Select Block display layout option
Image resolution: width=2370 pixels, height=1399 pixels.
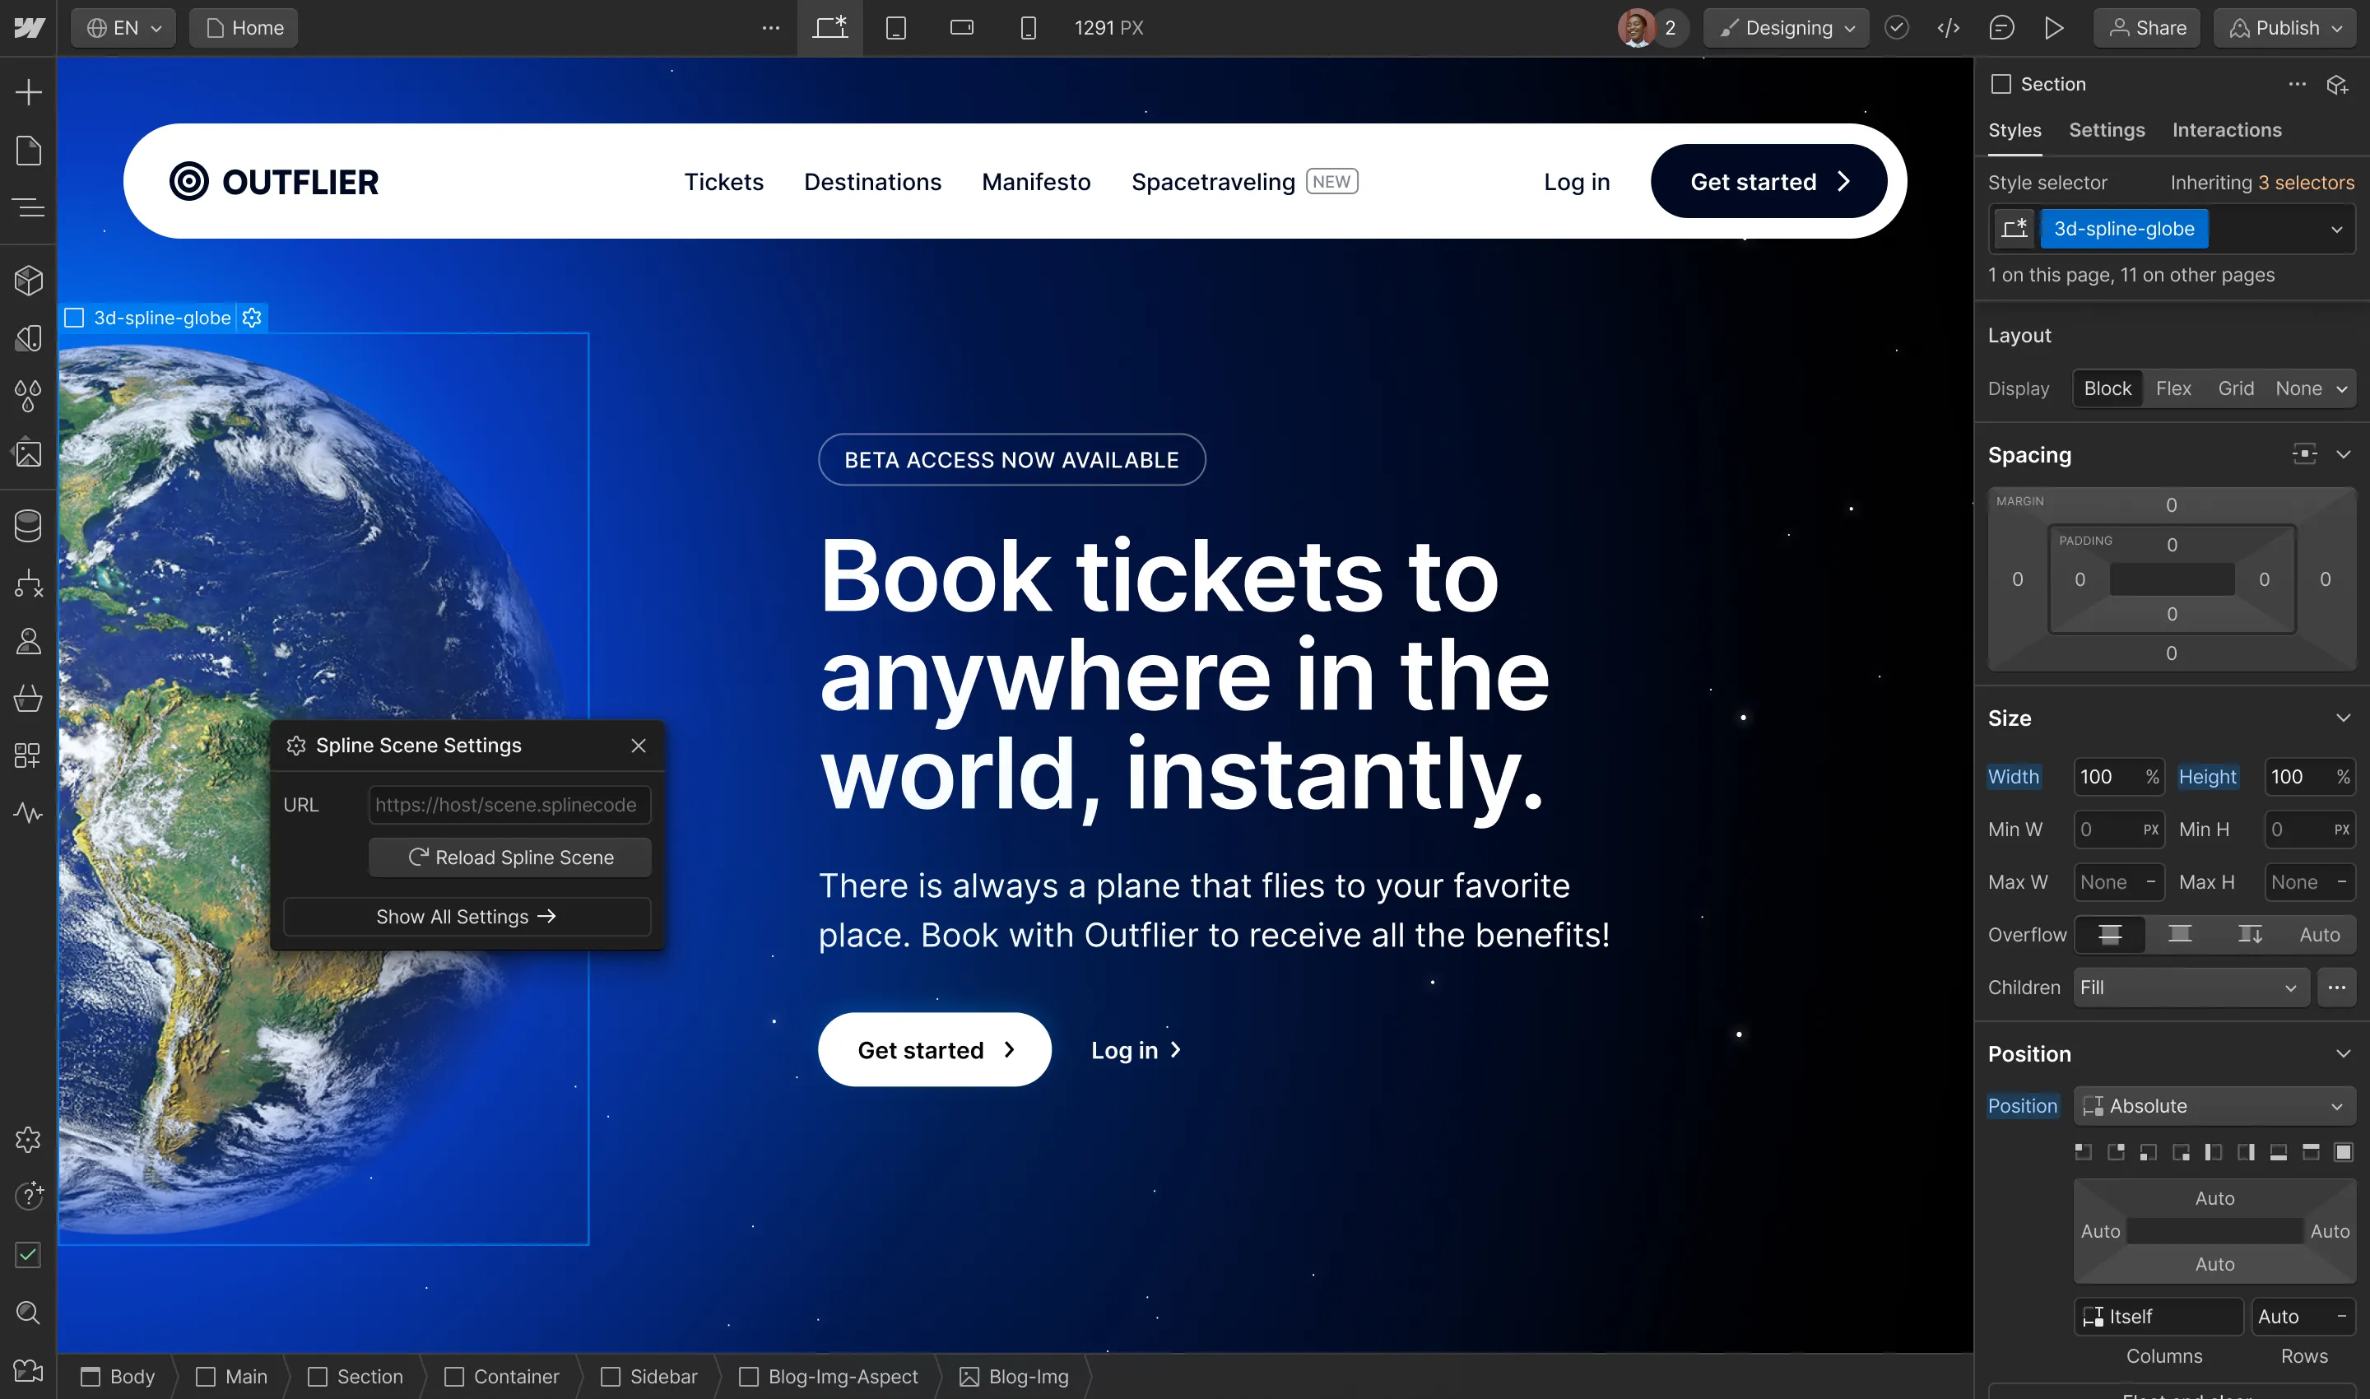(2107, 387)
